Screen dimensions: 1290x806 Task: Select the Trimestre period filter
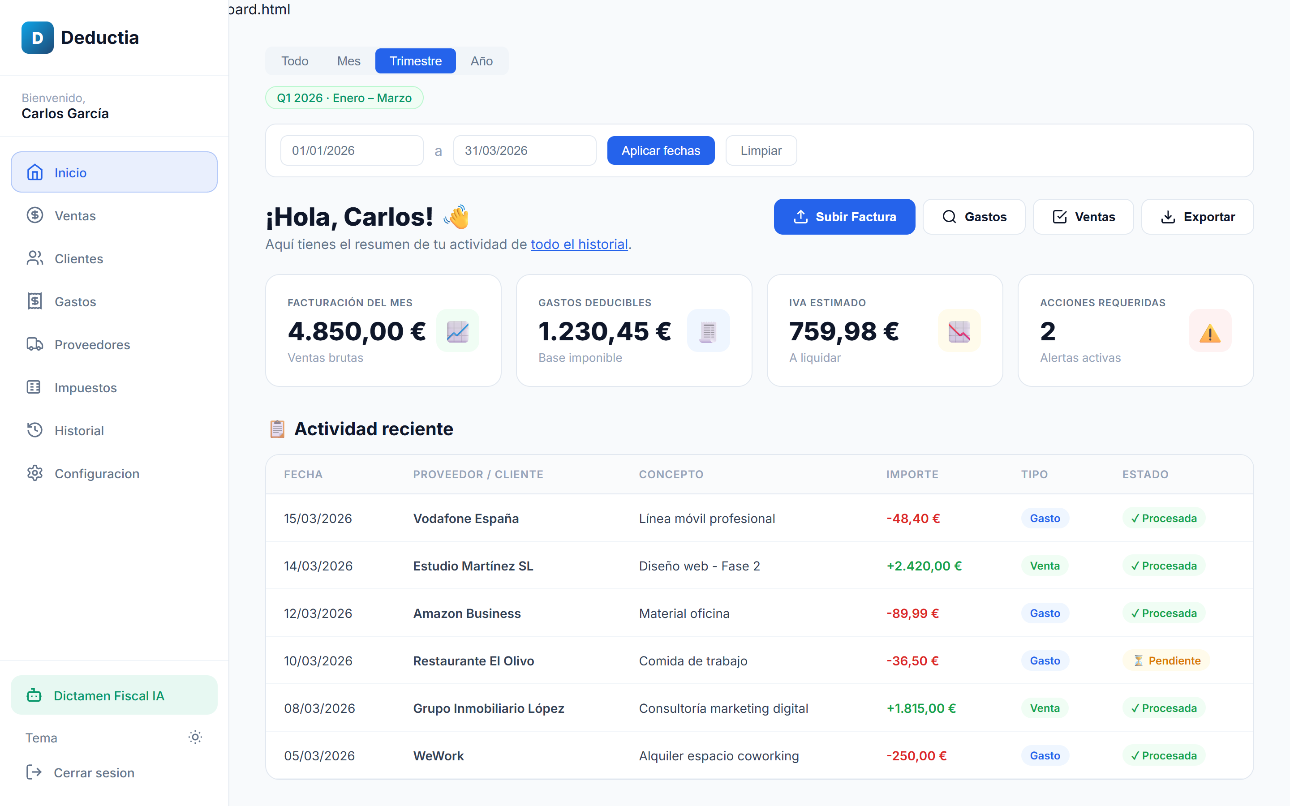tap(415, 61)
